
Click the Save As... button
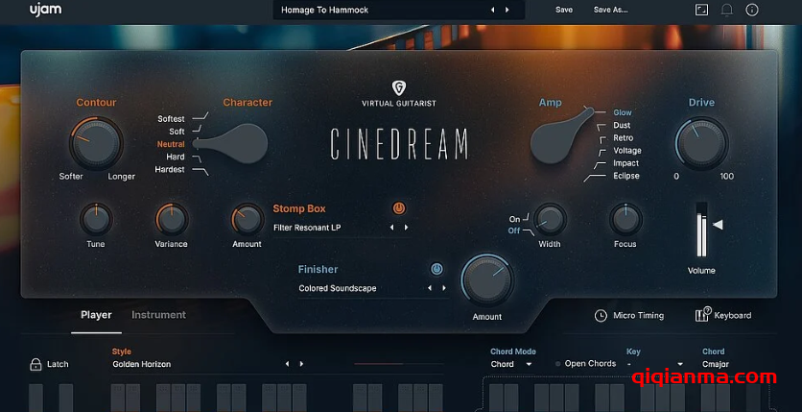(611, 10)
